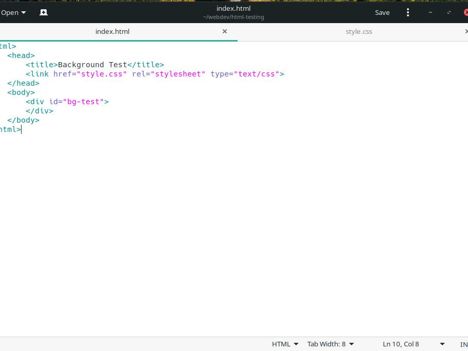The height and width of the screenshot is (351, 468).
Task: Switch to the style.css tab
Action: (x=359, y=32)
